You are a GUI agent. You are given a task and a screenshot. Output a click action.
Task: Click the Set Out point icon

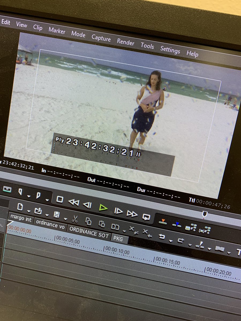[x=38, y=195]
